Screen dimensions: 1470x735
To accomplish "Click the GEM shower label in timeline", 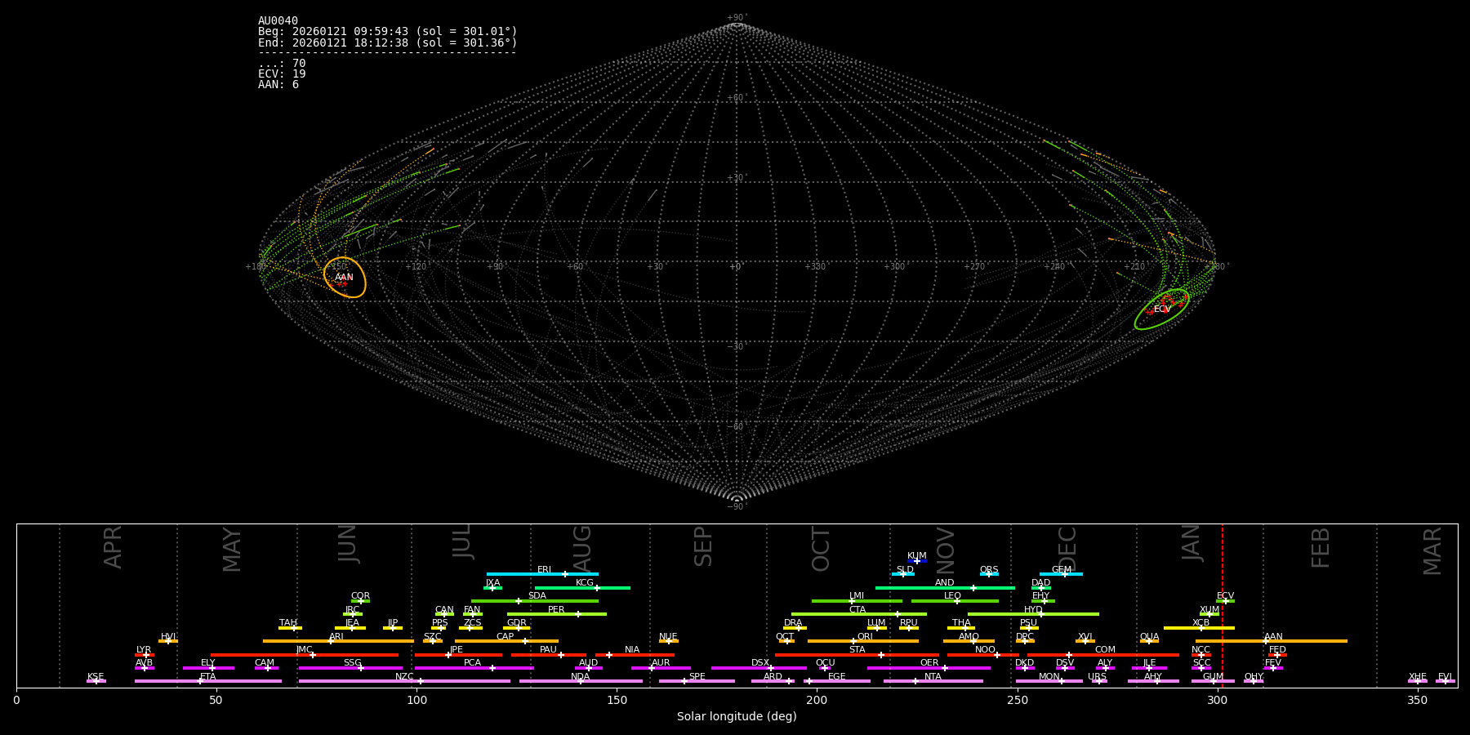I will (x=1062, y=570).
